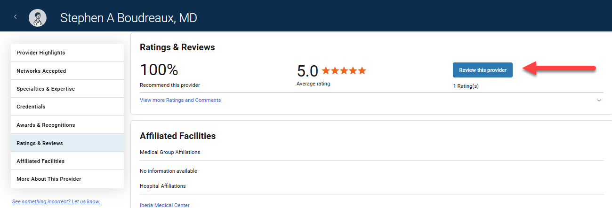Image resolution: width=612 pixels, height=208 pixels.
Task: Open View more Ratings and Comments
Action: 180,100
